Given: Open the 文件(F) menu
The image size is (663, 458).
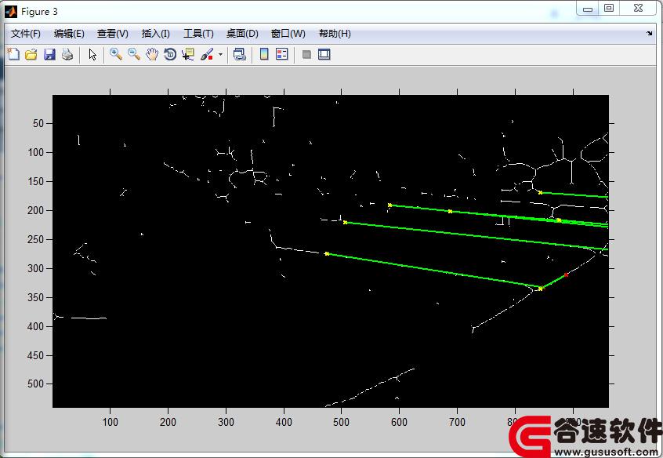Looking at the screenshot, I should [26, 34].
